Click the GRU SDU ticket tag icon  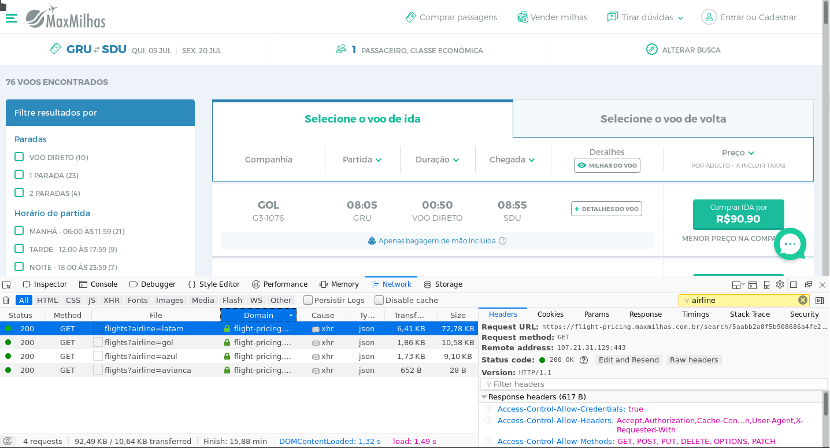tap(55, 49)
